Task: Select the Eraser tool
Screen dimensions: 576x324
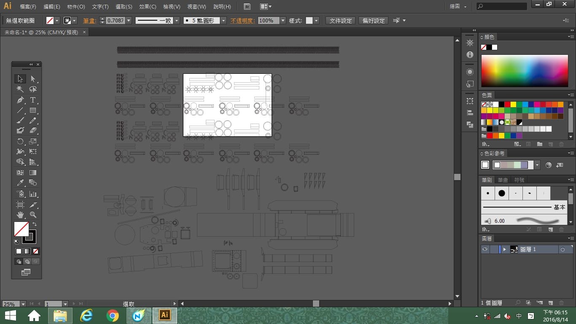Action: pyautogui.click(x=33, y=131)
